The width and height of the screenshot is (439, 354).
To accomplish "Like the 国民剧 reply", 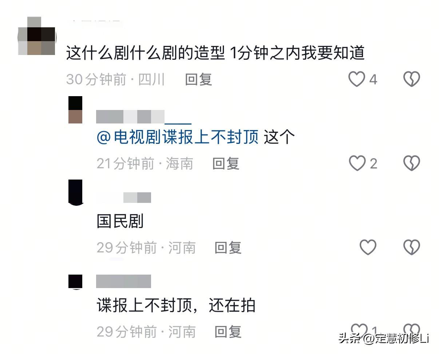I will pos(368,248).
